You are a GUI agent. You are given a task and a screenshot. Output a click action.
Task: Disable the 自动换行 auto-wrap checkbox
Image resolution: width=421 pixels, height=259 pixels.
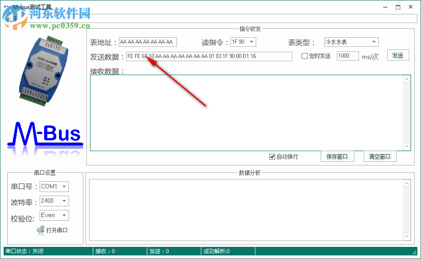point(272,156)
